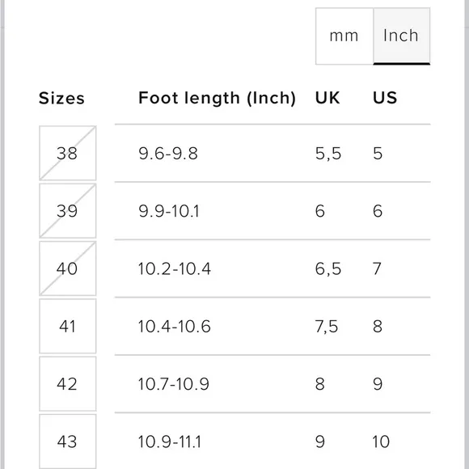Screen dimensions: 469x469
Task: Click foot length 10.9-11.1 cell
Action: coord(170,442)
